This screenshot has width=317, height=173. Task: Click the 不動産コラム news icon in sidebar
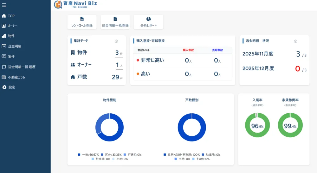pos(4,77)
